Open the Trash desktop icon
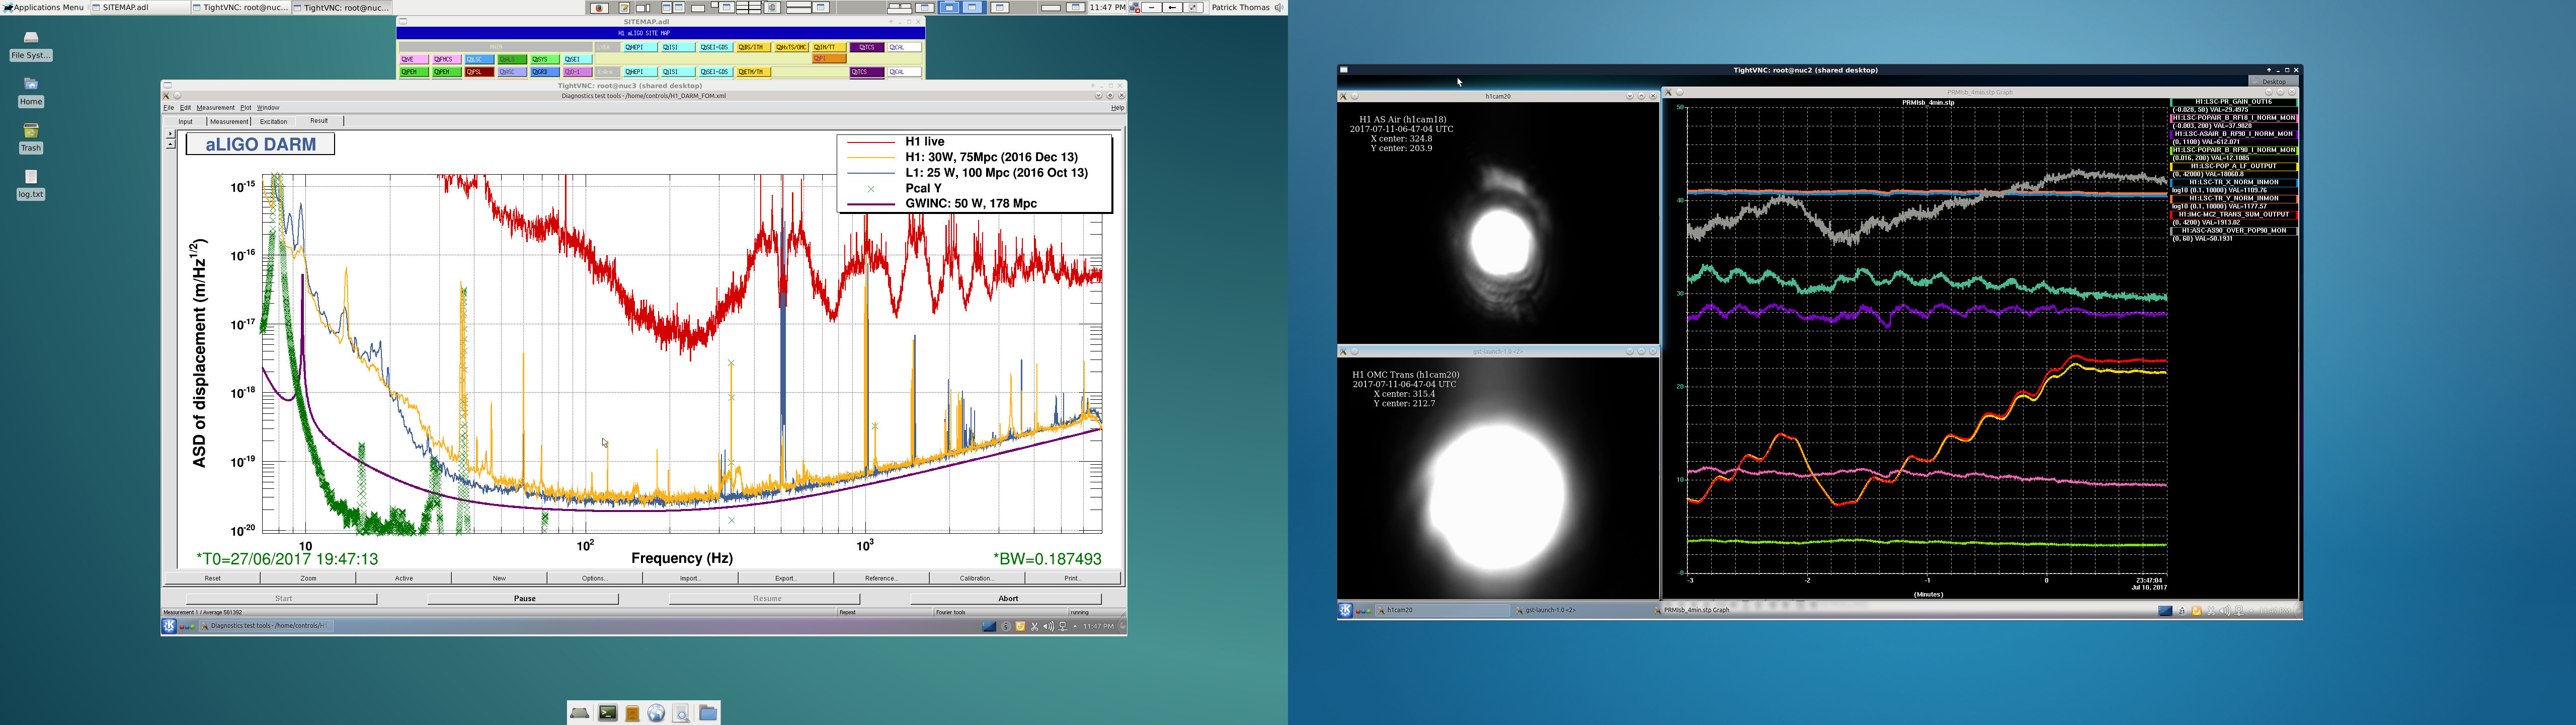The image size is (2576, 725). [30, 131]
